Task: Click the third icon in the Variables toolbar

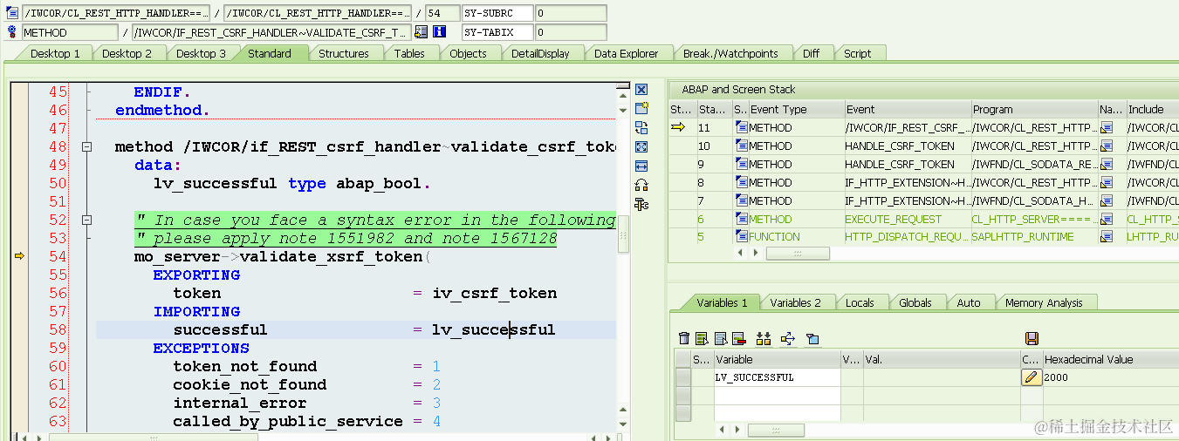Action: (x=721, y=338)
